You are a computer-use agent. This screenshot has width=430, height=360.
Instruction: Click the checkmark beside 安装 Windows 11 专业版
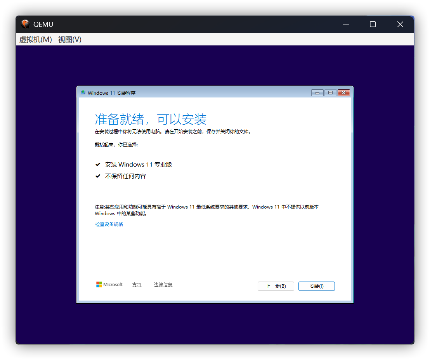[98, 164]
